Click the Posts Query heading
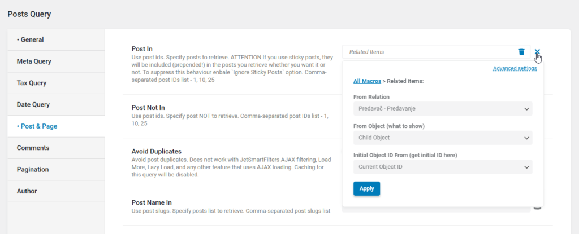The height and width of the screenshot is (234, 579). [29, 14]
